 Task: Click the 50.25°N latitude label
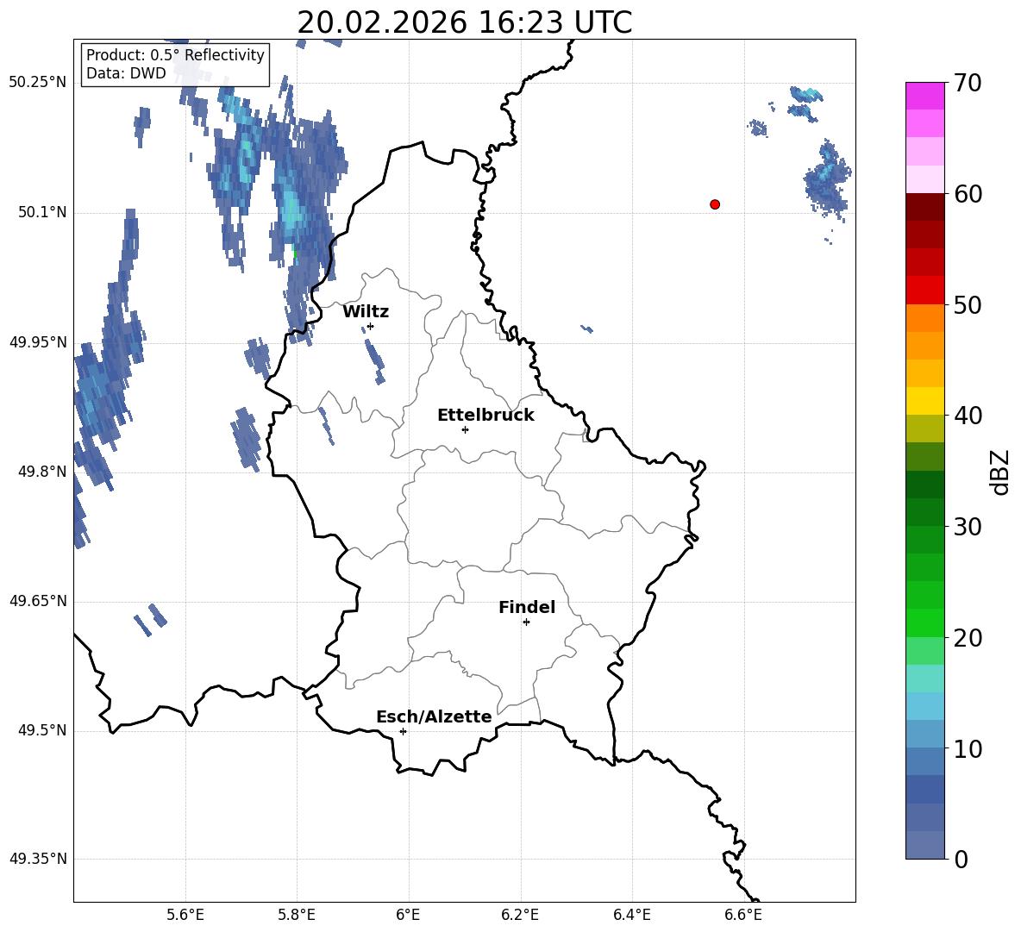coord(38,83)
